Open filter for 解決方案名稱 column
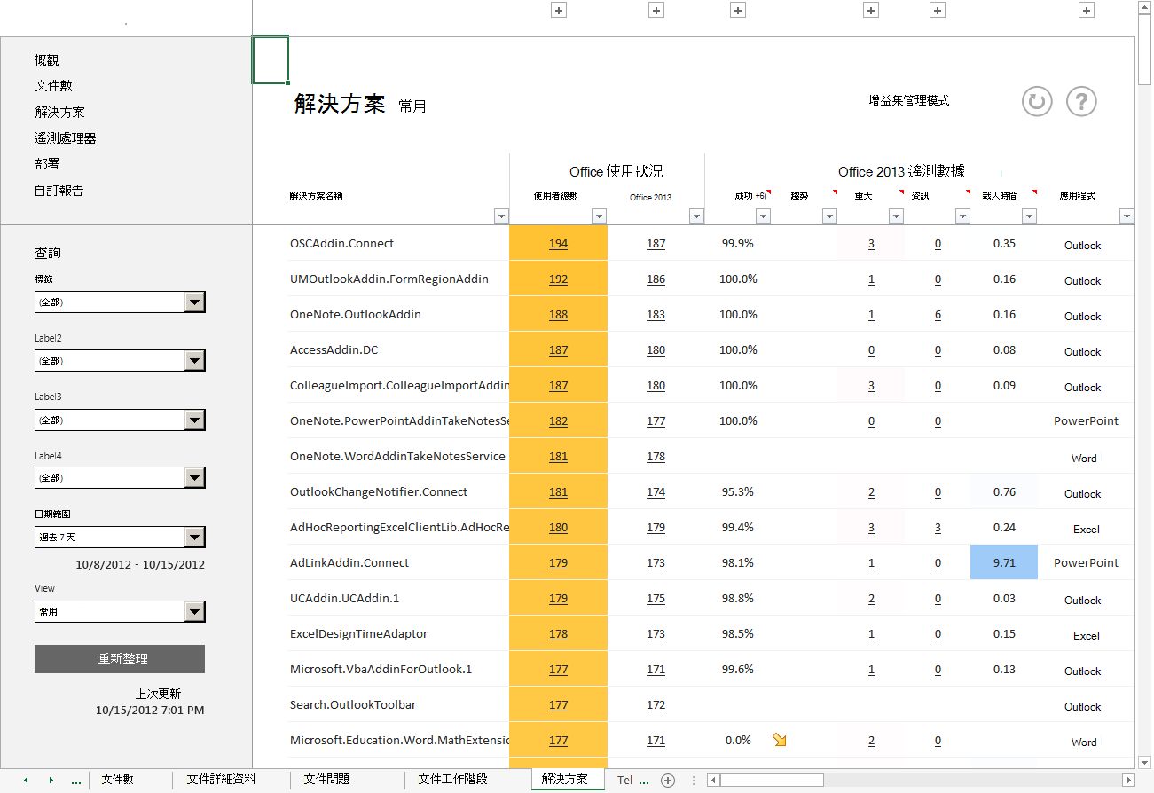This screenshot has width=1154, height=793. pyautogui.click(x=501, y=216)
